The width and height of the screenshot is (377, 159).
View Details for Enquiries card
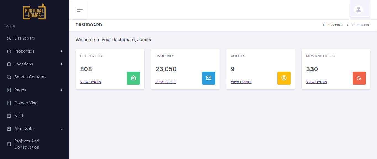click(166, 82)
